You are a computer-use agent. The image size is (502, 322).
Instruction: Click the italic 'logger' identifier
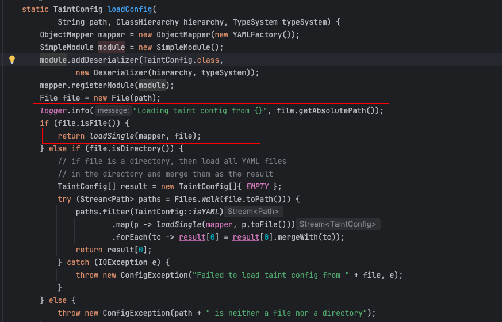point(53,110)
